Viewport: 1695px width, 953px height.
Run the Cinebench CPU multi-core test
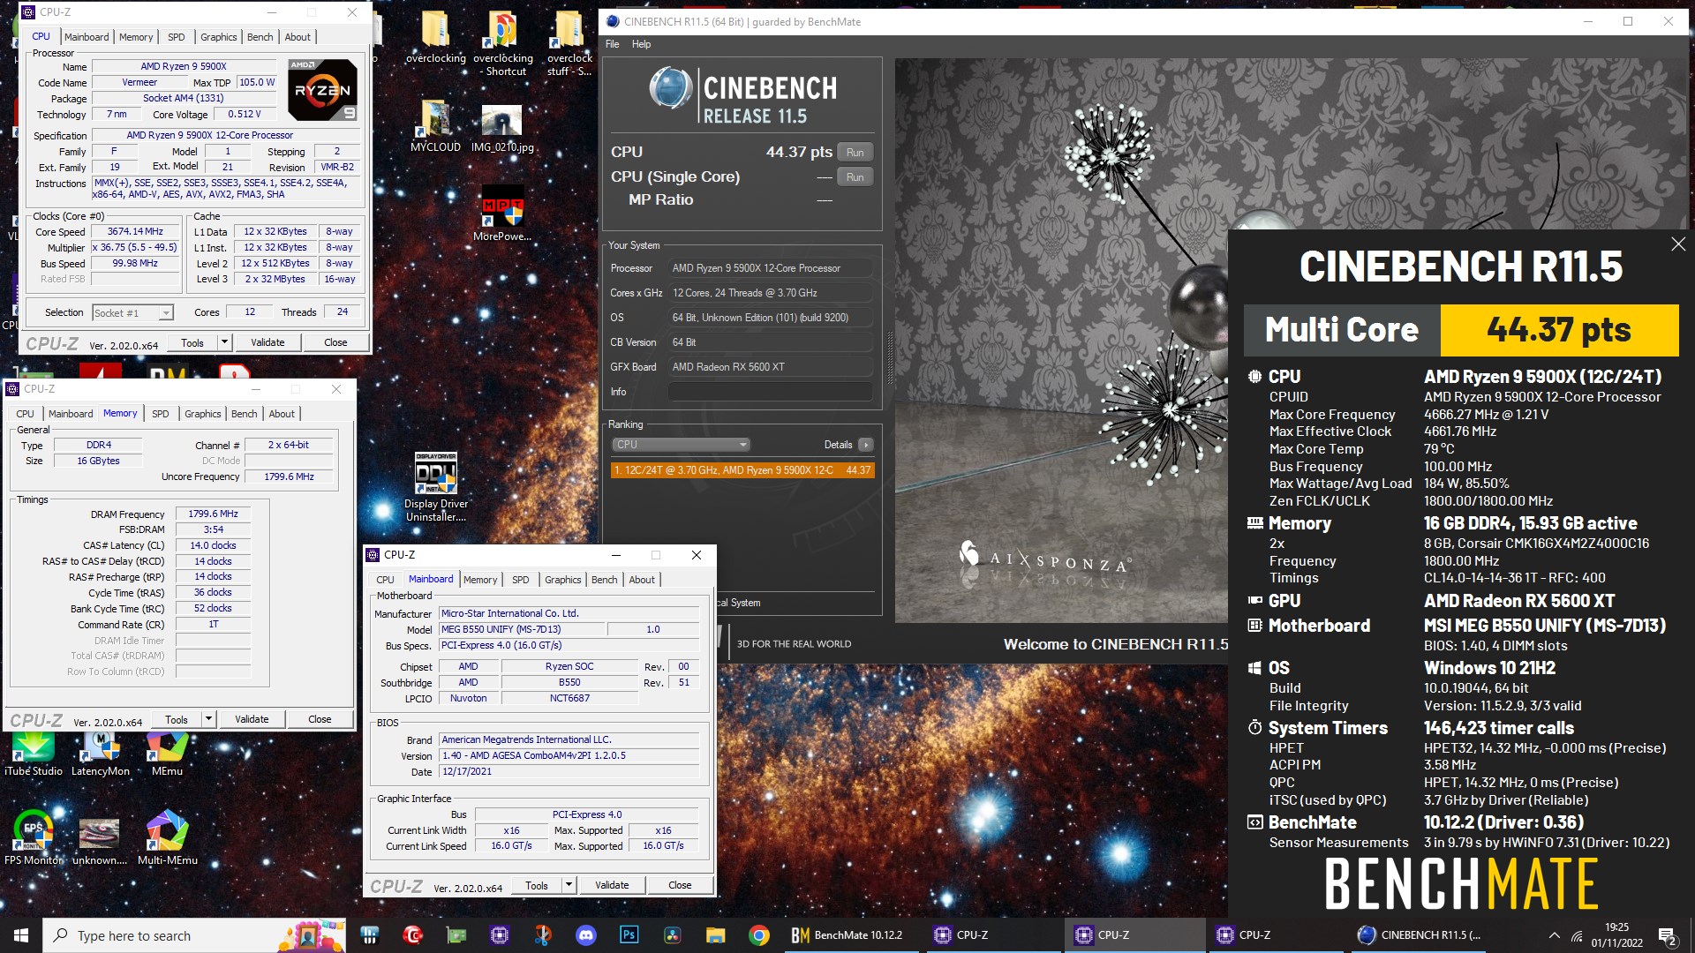click(x=855, y=152)
